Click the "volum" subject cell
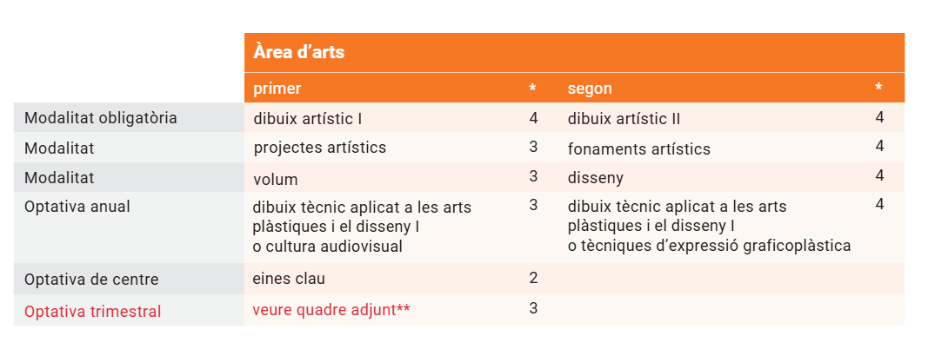928x356 pixels. click(276, 180)
